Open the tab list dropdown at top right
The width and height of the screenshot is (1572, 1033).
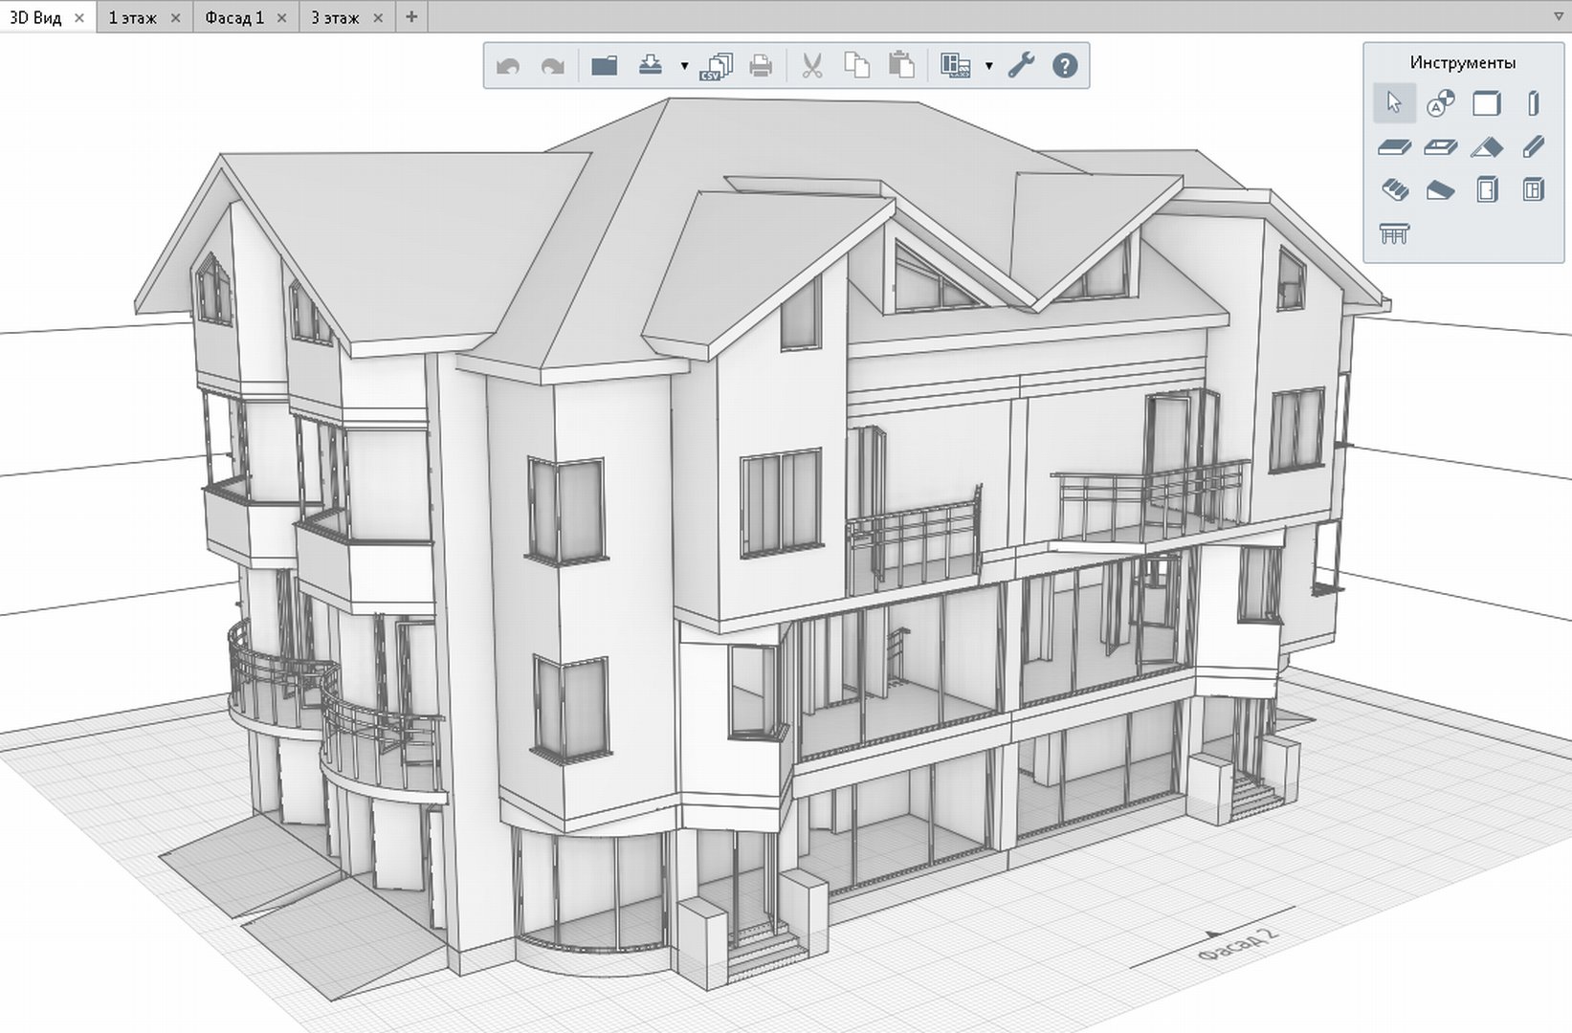(x=1558, y=16)
